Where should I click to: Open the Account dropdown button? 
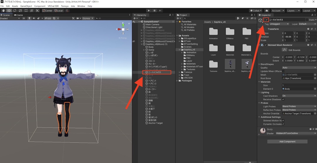click(x=278, y=11)
